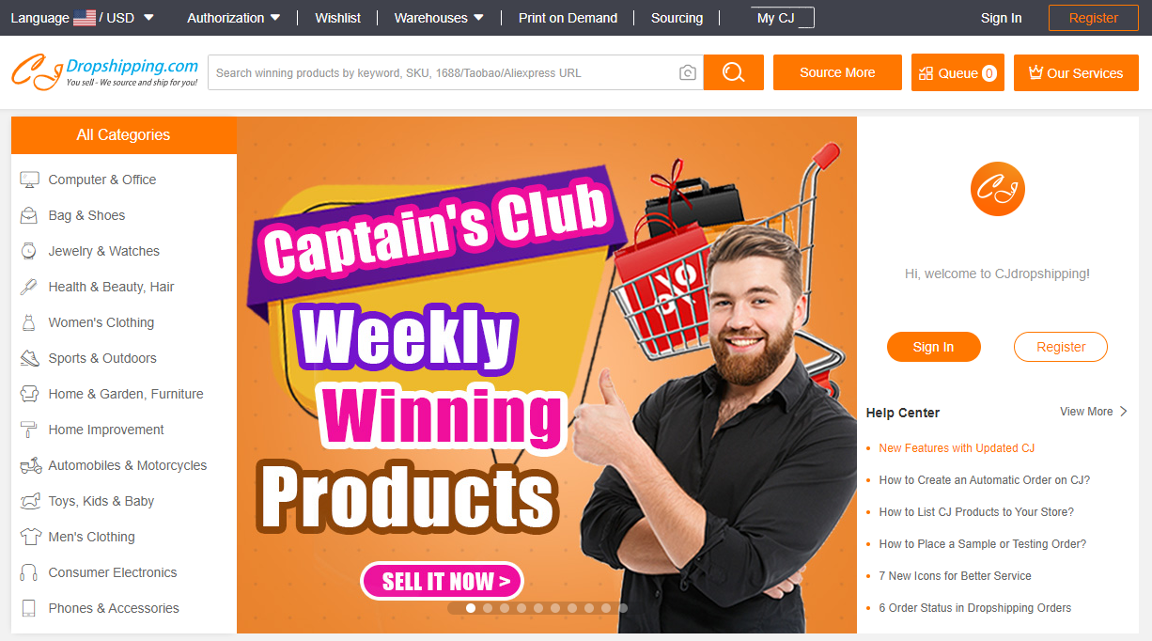Open the Computer & Office category icon

click(x=29, y=180)
